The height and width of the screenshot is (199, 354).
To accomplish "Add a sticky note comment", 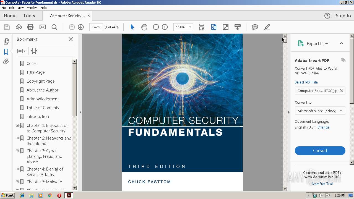I will click(x=255, y=27).
